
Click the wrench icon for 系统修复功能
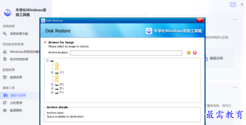[5, 33]
